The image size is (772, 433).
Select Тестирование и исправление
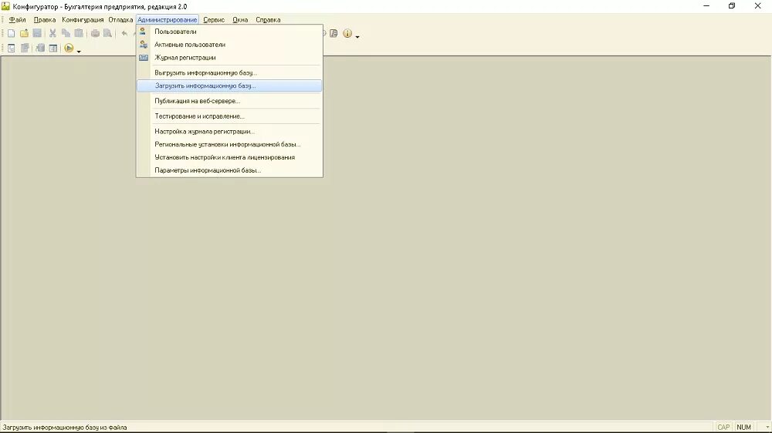[x=229, y=116]
